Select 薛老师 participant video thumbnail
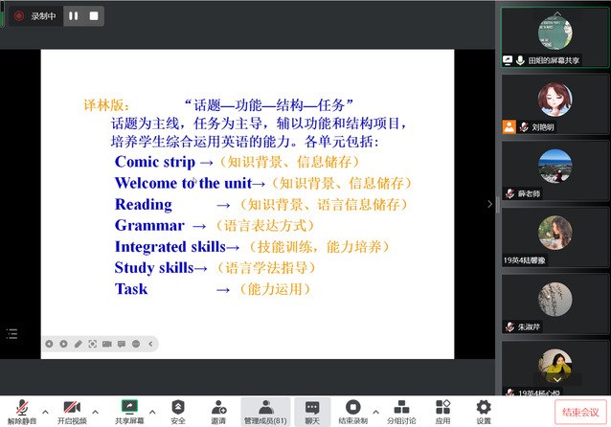The image size is (611, 427). 554,172
